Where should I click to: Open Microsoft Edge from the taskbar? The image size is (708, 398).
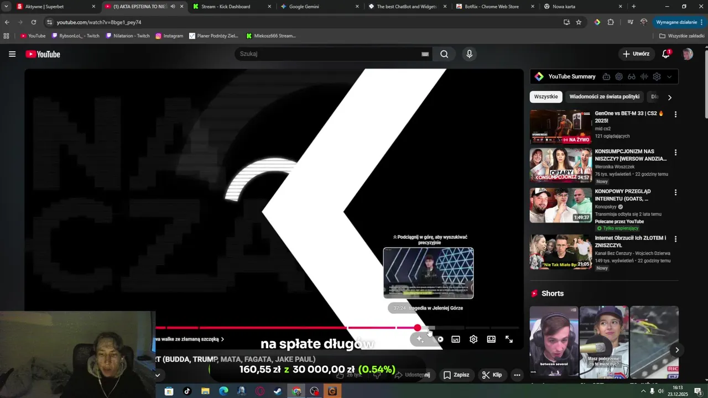(x=223, y=391)
